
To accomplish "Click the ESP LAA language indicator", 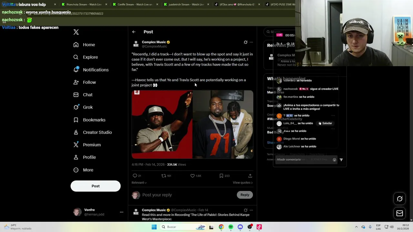I will click(378, 227).
